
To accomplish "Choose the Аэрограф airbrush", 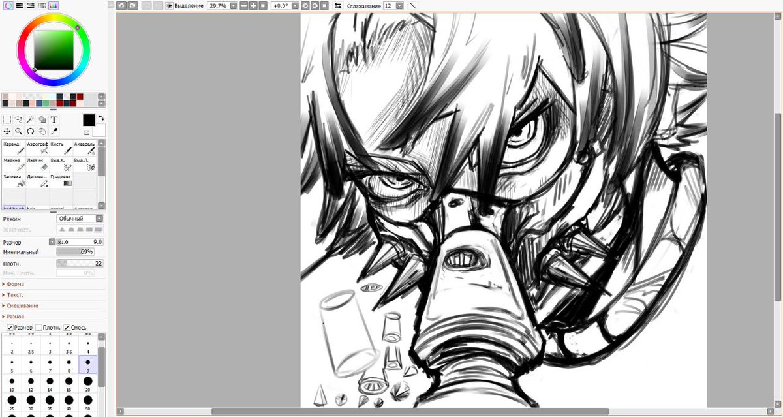I will click(37, 147).
